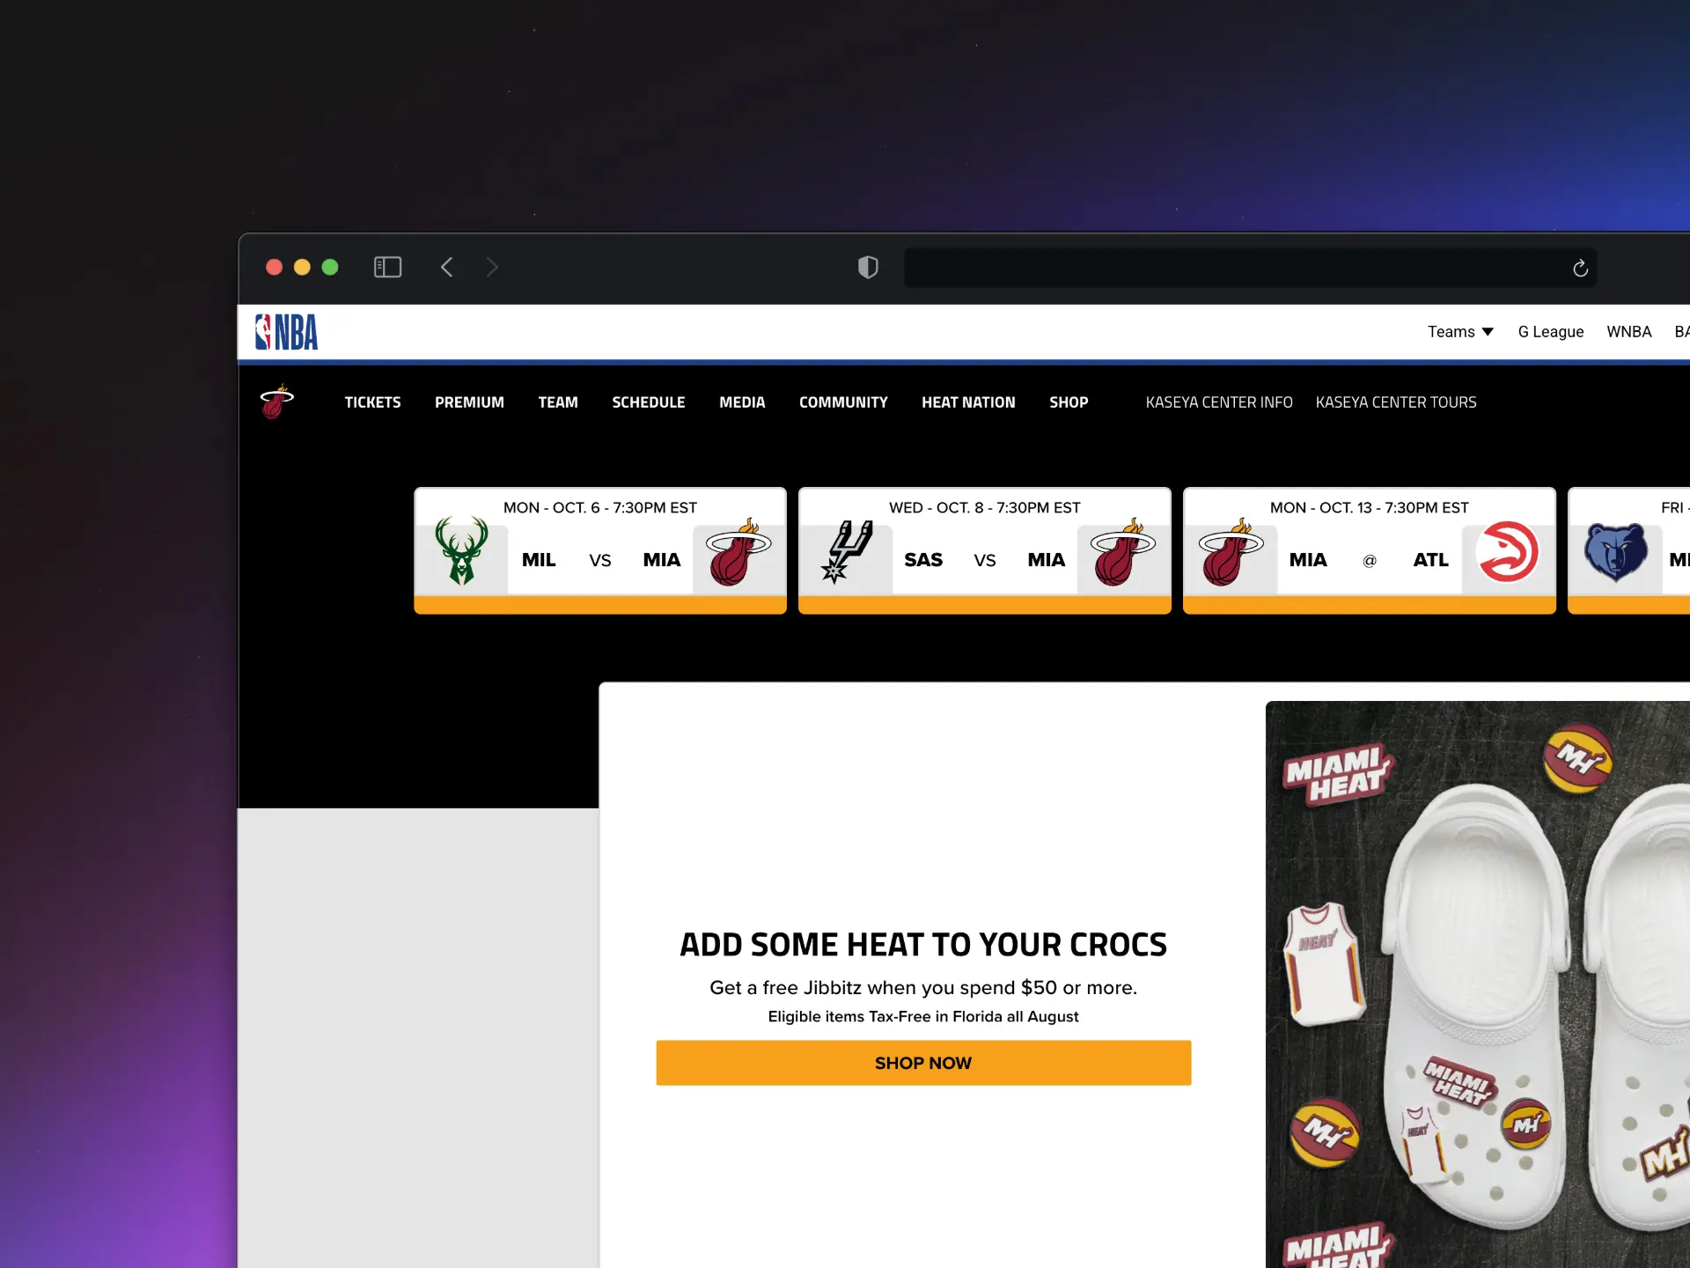
Task: Open the MEDIA menu
Action: [x=742, y=402]
